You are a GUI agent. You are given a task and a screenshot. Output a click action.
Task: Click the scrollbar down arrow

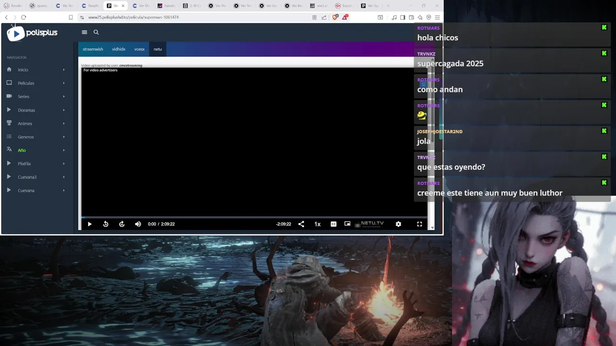[x=432, y=227]
